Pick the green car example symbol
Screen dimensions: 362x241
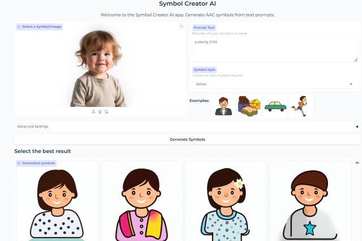coord(275,106)
